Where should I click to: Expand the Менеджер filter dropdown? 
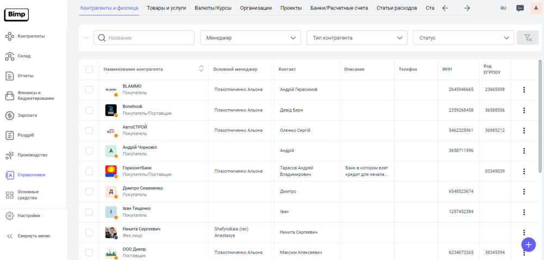coord(250,37)
